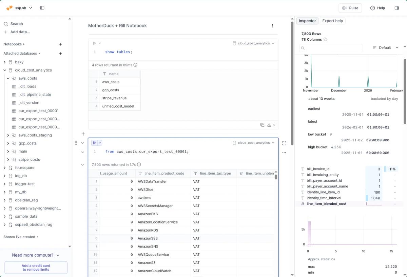Expand the bsky database
Viewport: 407px width, 277px height.
(5, 62)
